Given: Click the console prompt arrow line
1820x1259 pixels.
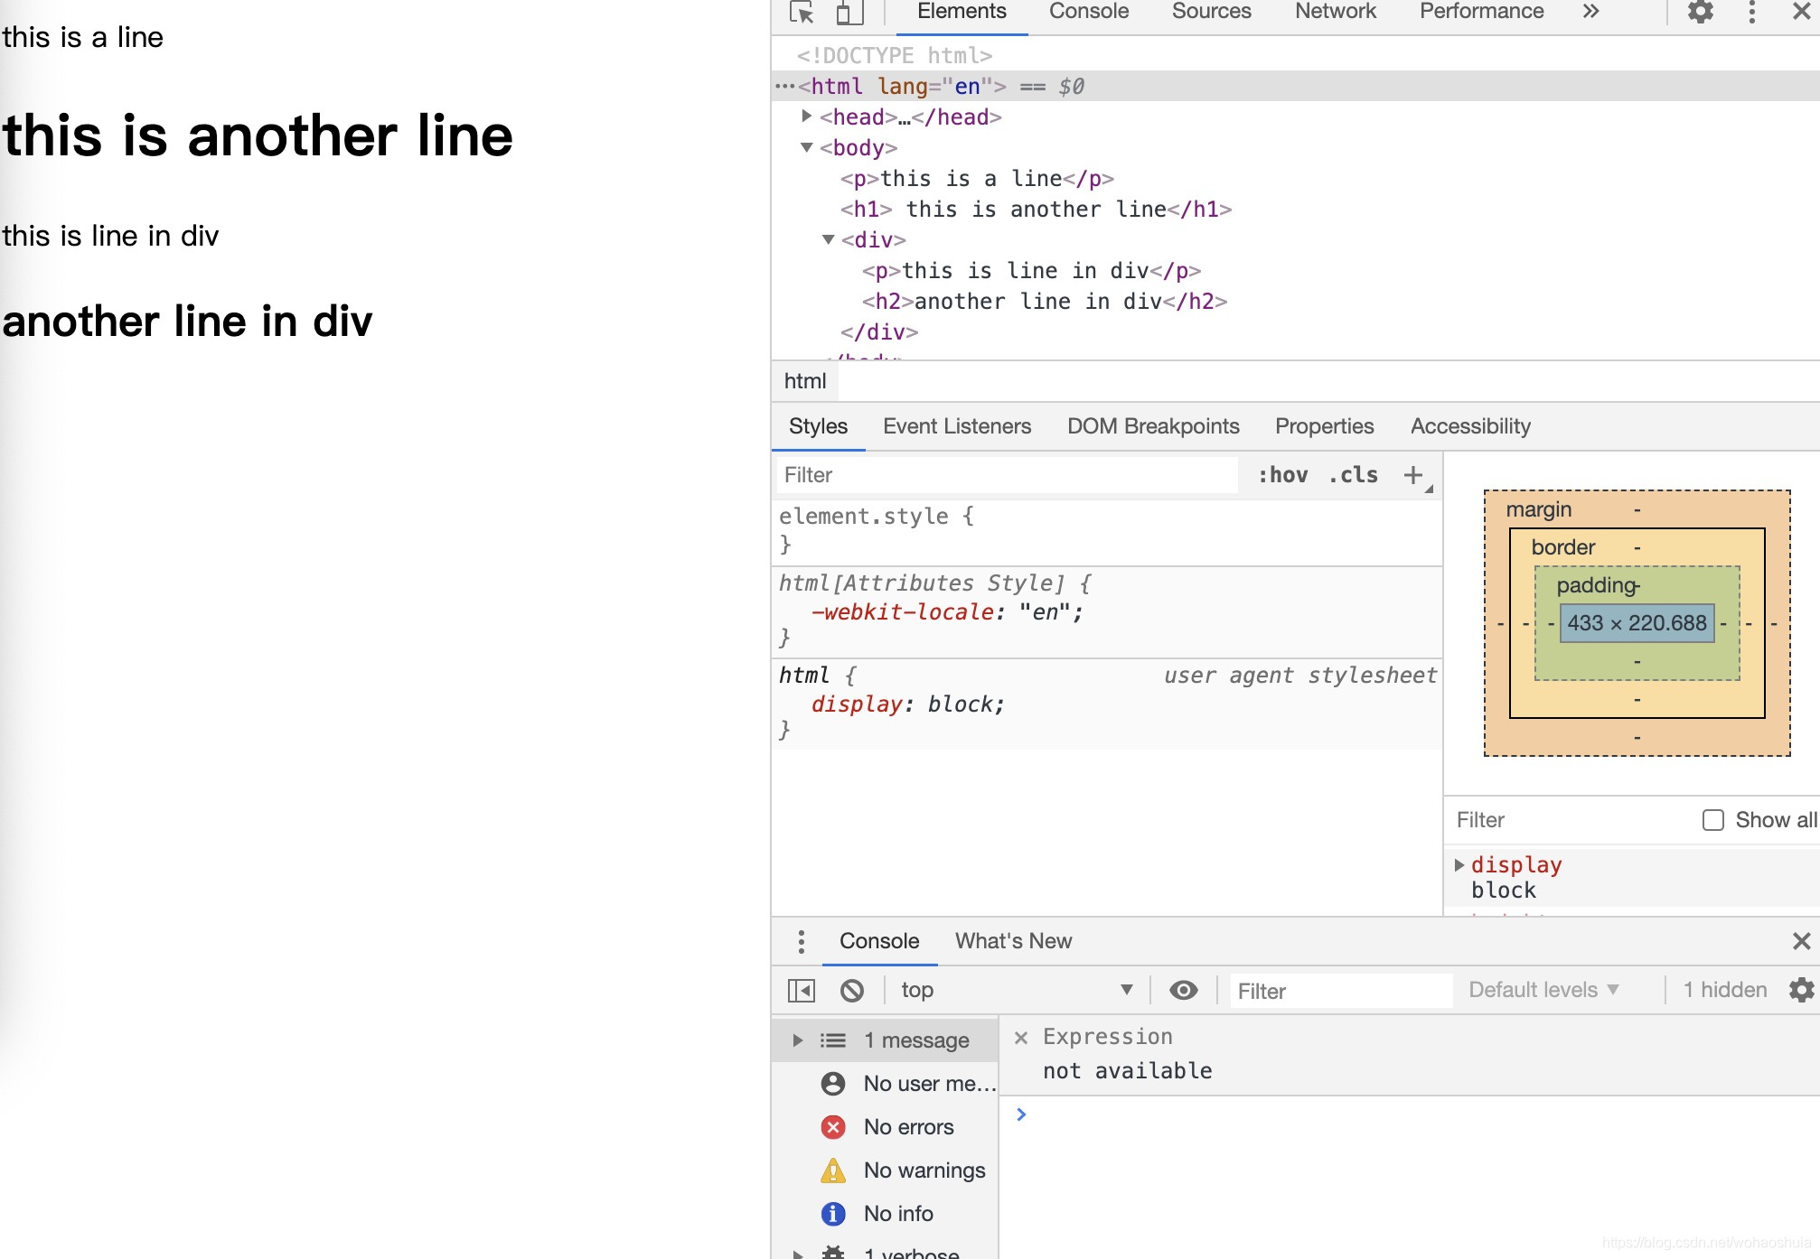Looking at the screenshot, I should [1410, 1114].
